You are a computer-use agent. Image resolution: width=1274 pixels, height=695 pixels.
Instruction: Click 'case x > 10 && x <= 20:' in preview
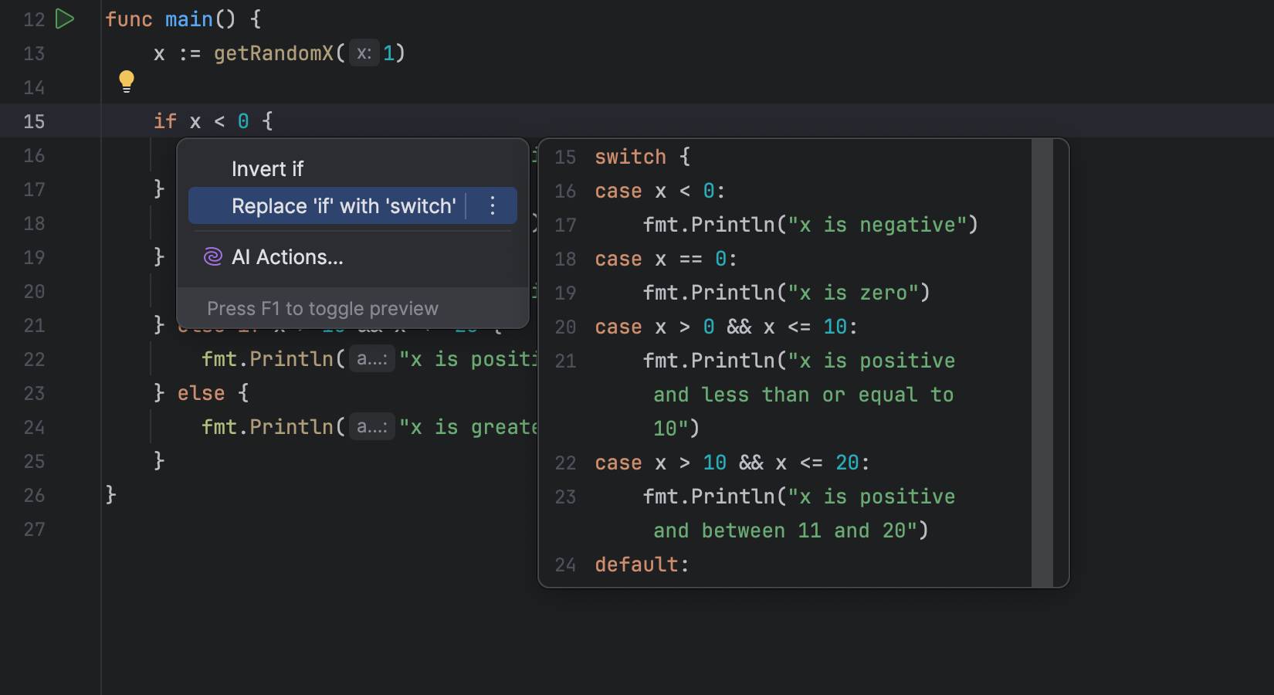coord(733,463)
